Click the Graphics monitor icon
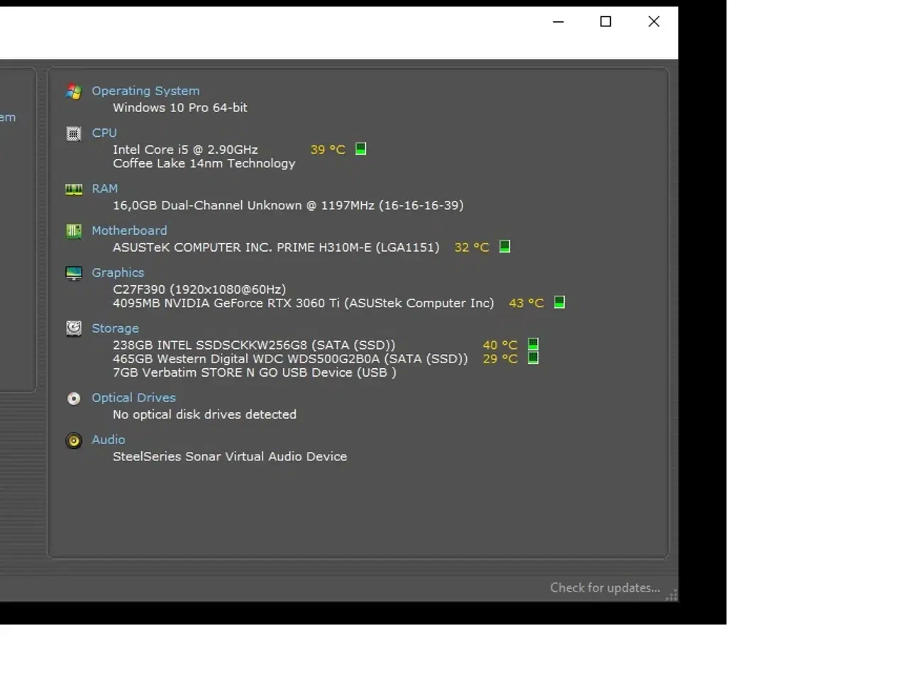Viewport: 908px width, 681px height. click(x=74, y=273)
